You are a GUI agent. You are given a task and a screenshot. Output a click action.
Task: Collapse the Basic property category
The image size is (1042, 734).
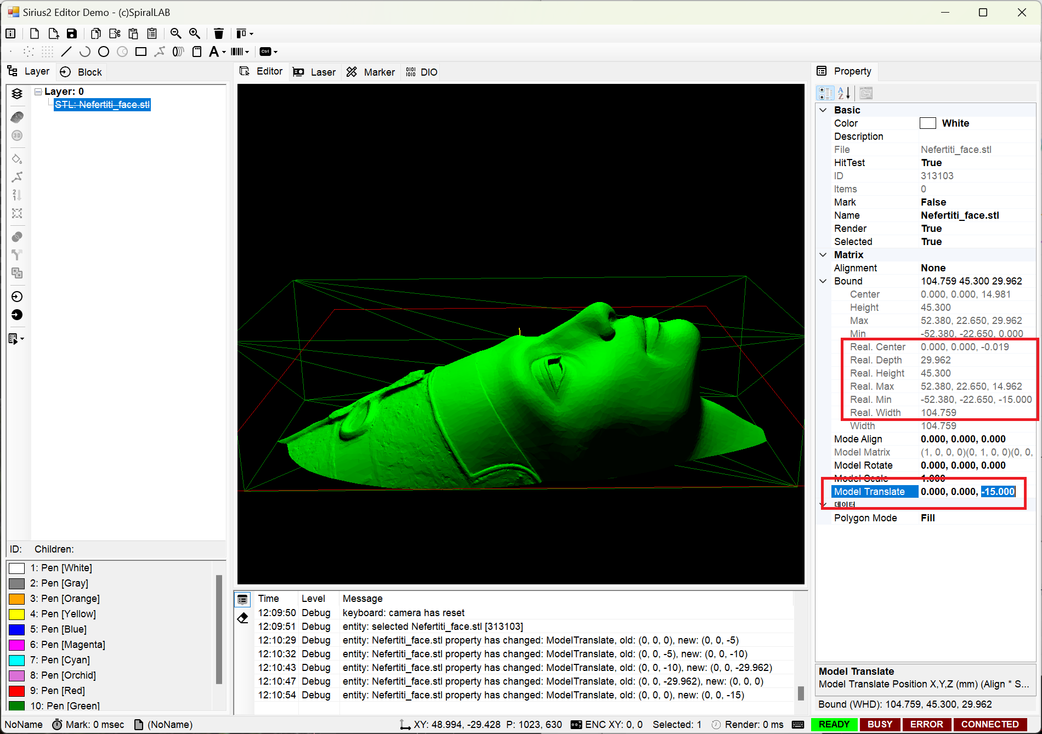[823, 110]
